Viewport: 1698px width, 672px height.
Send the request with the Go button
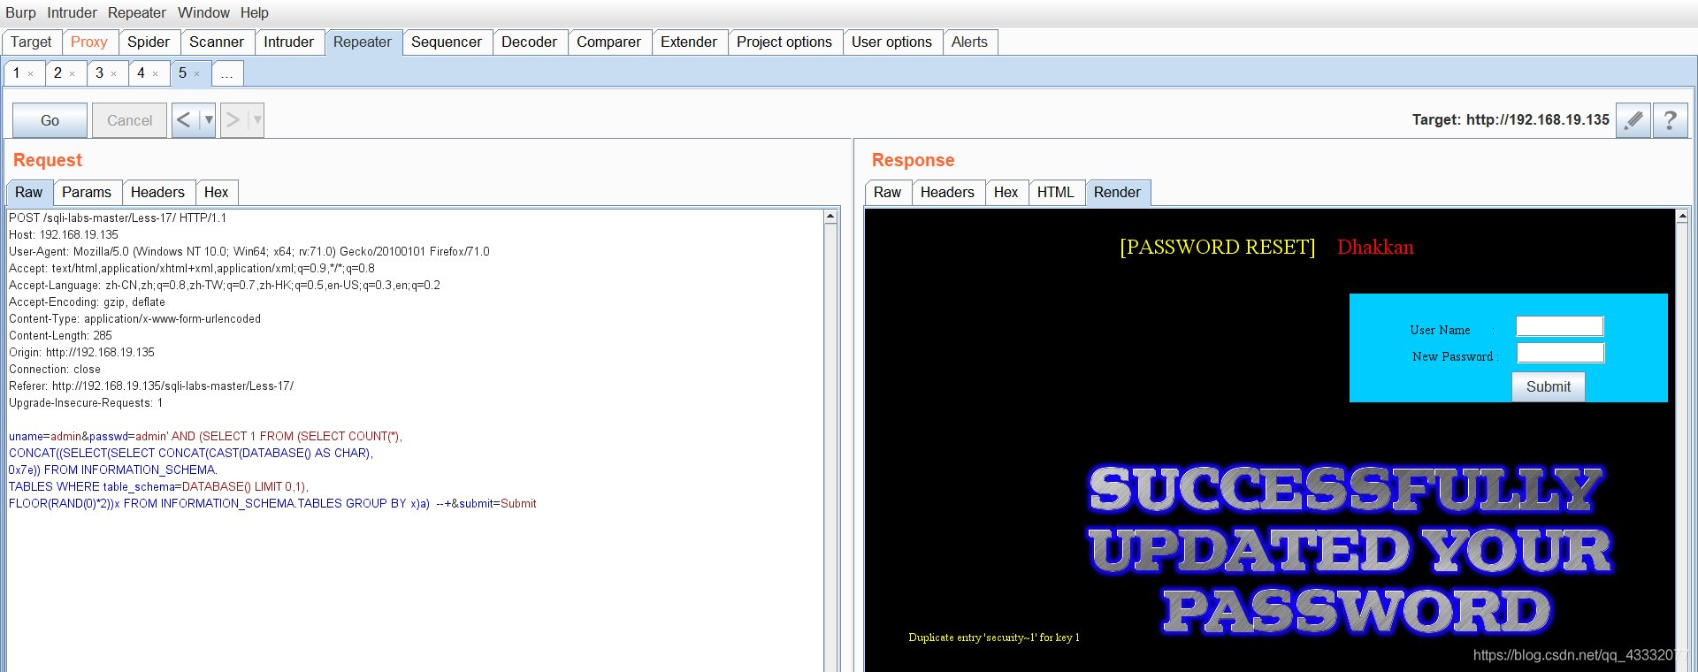pos(50,120)
